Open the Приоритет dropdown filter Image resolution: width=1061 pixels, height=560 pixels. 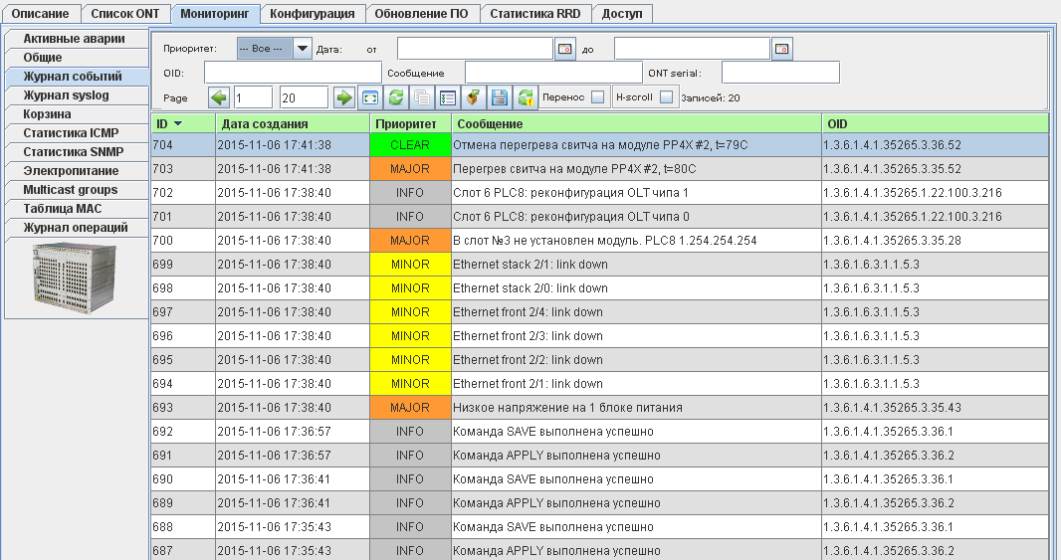pos(302,49)
